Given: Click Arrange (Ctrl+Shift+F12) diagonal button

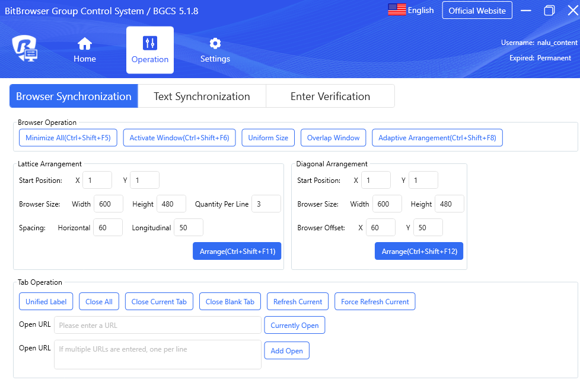Looking at the screenshot, I should click(x=419, y=251).
